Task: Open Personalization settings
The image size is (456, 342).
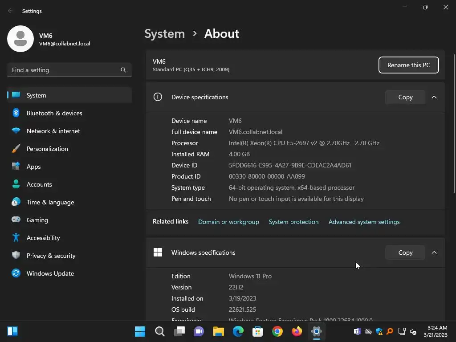Action: 69,149
